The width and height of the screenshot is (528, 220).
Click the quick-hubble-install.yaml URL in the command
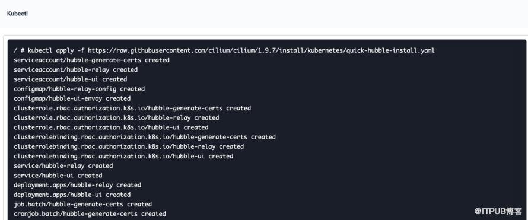[x=261, y=51]
